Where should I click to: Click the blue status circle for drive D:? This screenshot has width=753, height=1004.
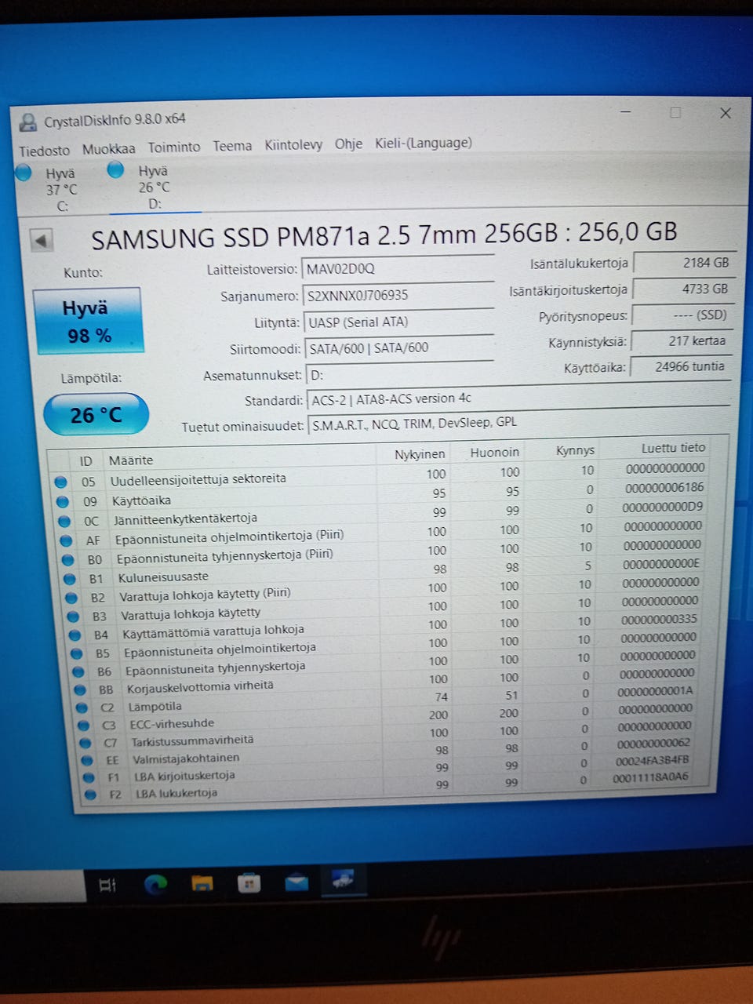[115, 169]
